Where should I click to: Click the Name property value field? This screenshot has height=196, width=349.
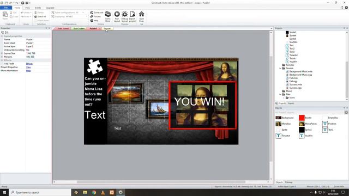38,40
